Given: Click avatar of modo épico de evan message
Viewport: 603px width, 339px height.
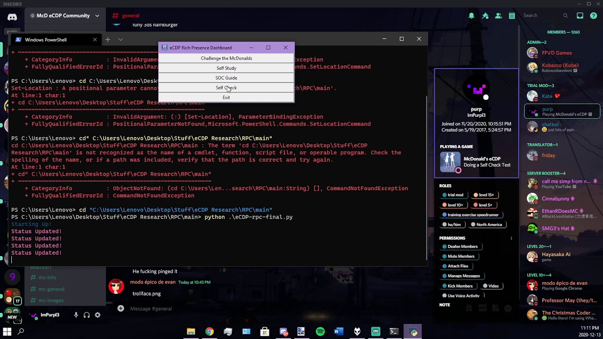Looking at the screenshot, I should tap(116, 286).
